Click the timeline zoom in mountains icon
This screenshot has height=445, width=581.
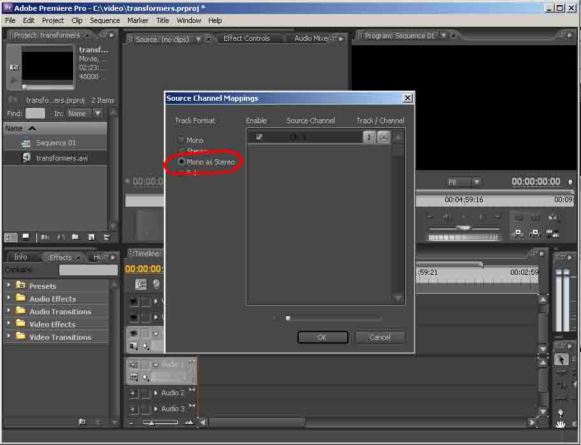(x=189, y=422)
